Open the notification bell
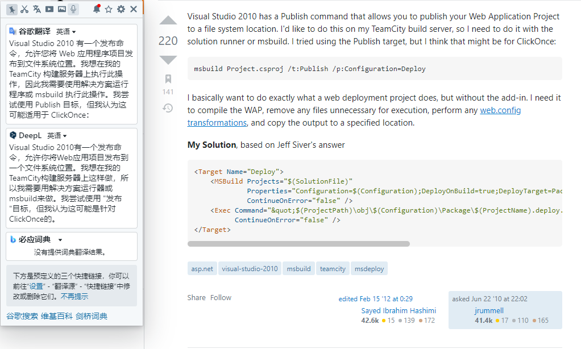 point(97,9)
